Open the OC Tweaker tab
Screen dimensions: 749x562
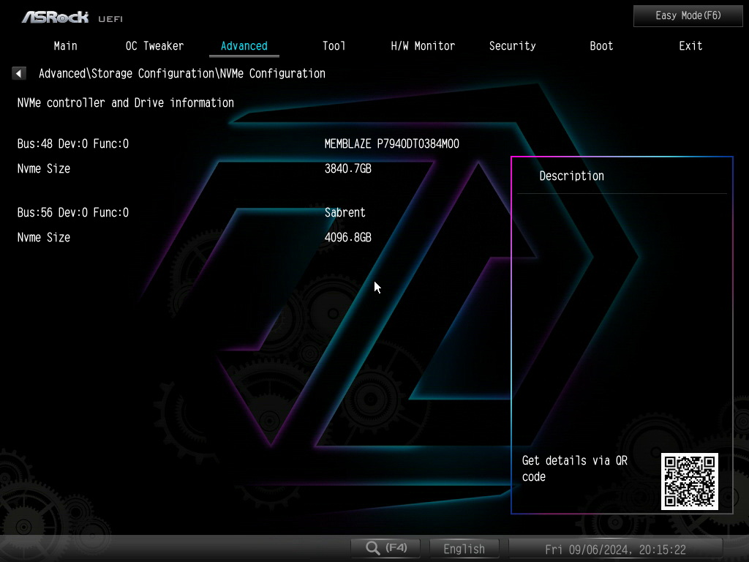click(x=154, y=46)
